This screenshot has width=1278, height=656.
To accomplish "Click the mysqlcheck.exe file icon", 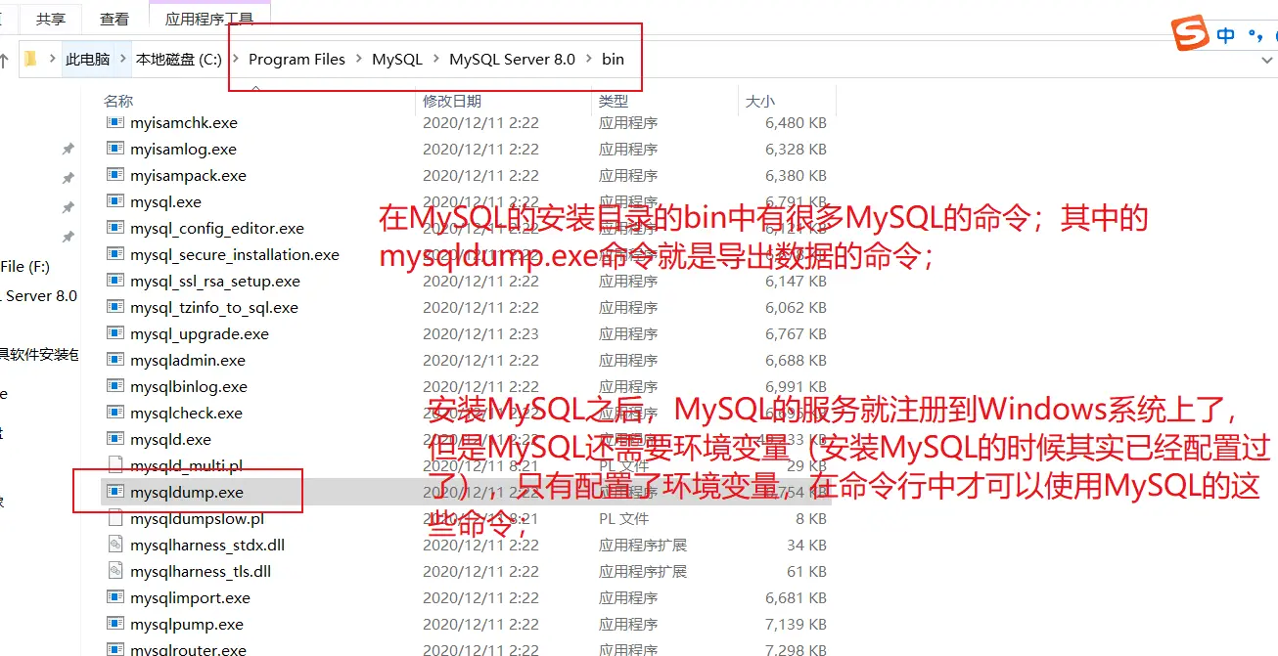I will tap(114, 414).
